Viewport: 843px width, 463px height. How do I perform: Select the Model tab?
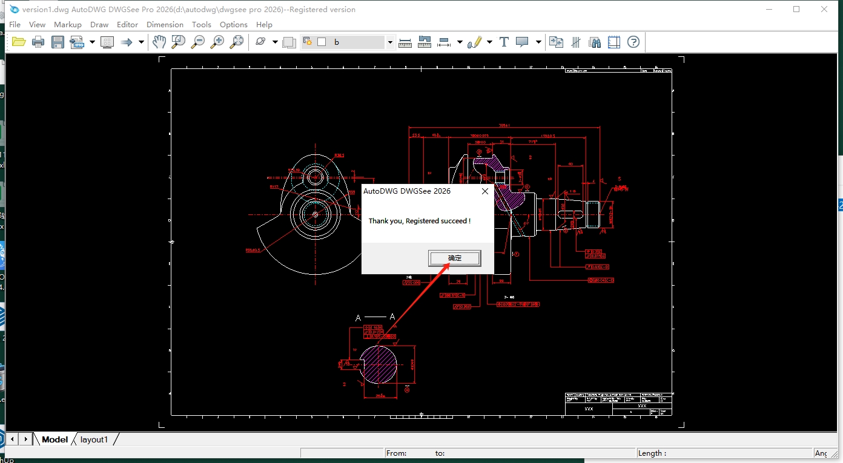click(x=55, y=439)
